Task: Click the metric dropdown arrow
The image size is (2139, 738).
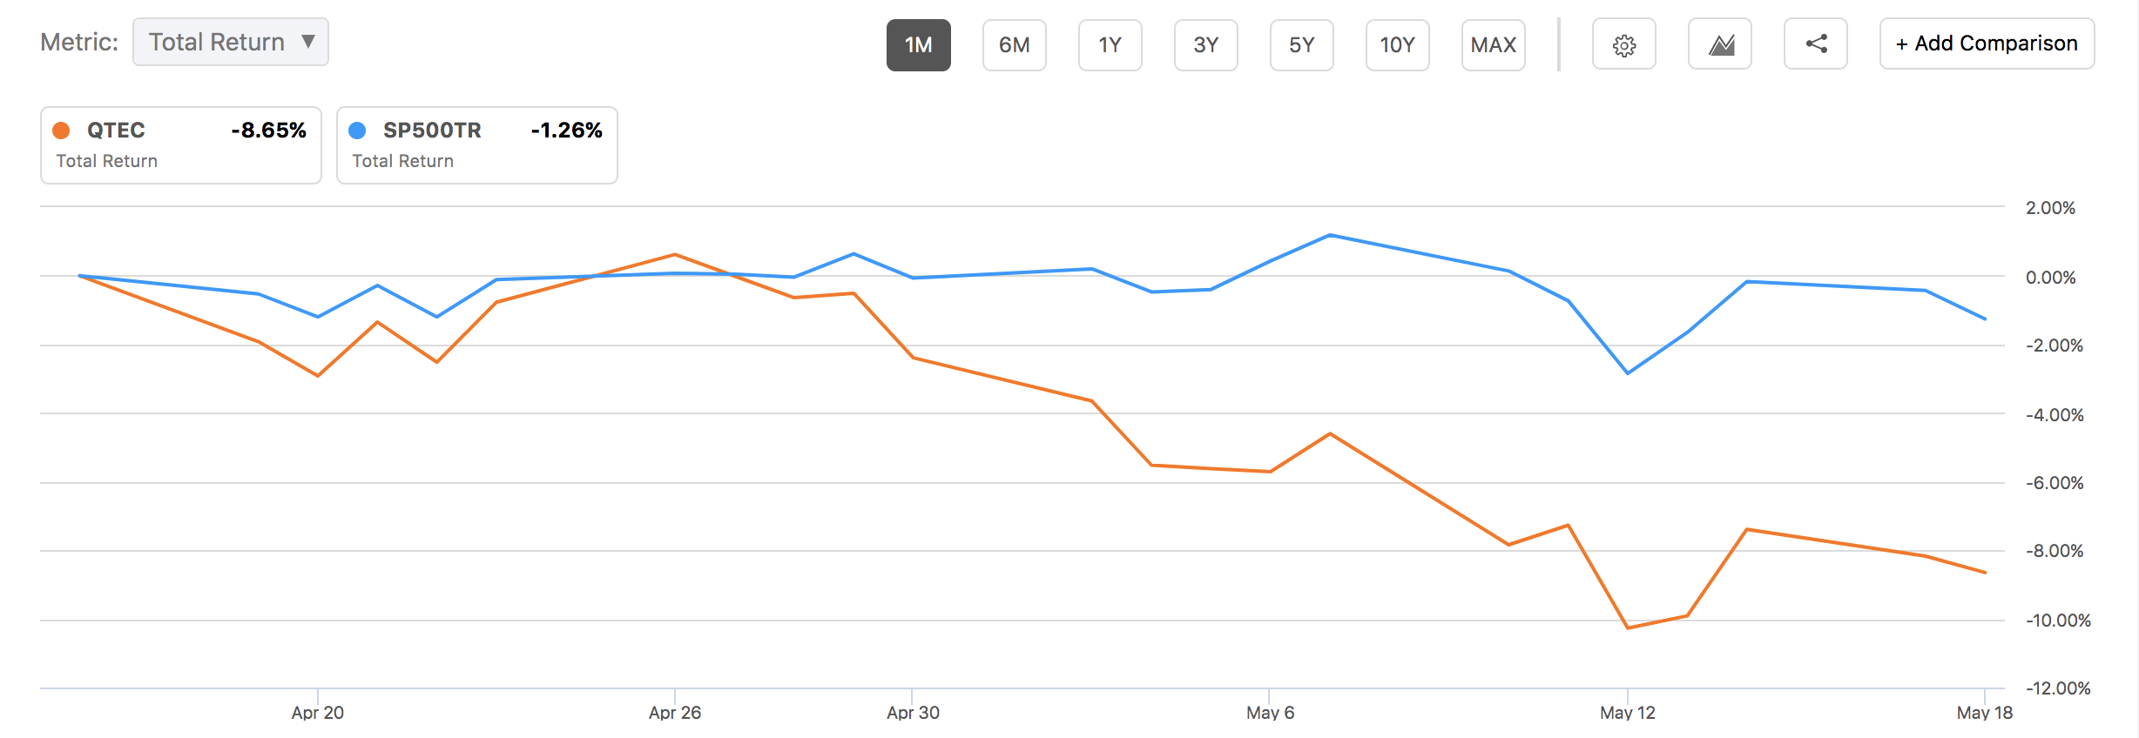Action: [307, 42]
